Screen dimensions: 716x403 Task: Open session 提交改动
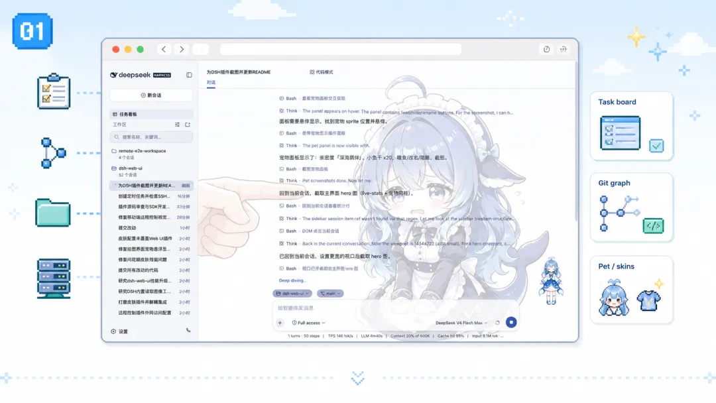[151, 228]
